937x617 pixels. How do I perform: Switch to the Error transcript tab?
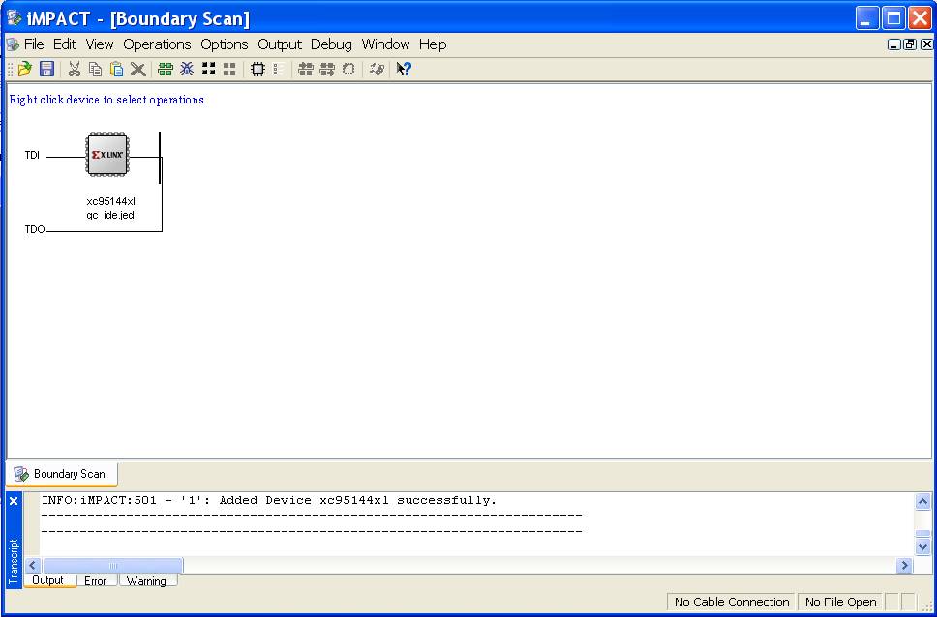[95, 580]
